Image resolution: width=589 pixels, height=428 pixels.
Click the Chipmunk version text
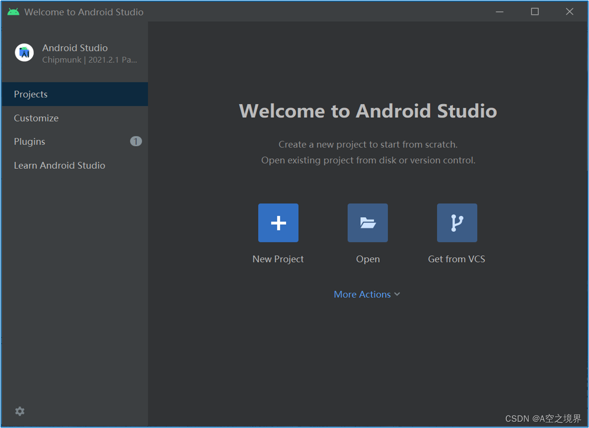coord(90,60)
